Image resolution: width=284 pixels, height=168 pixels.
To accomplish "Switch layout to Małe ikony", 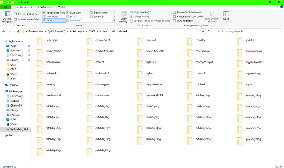I will coord(50,16).
